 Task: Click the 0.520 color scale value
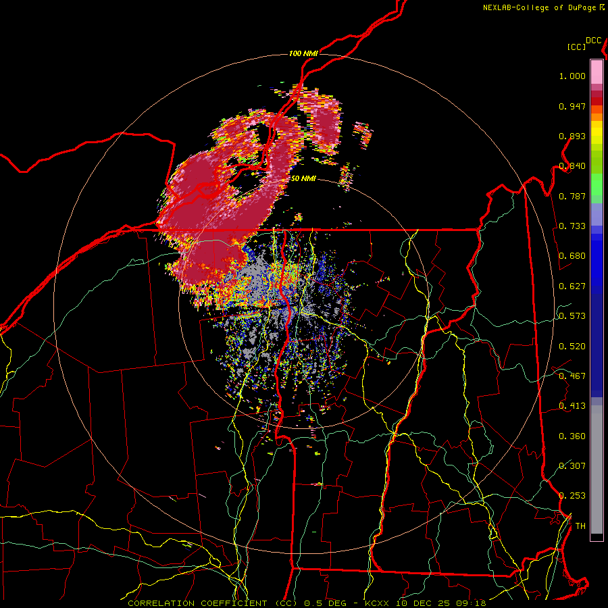tap(572, 347)
